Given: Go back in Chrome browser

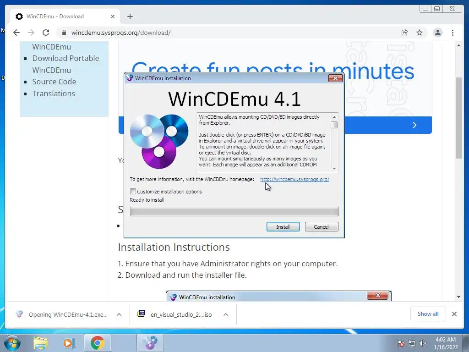Looking at the screenshot, I should (16, 33).
